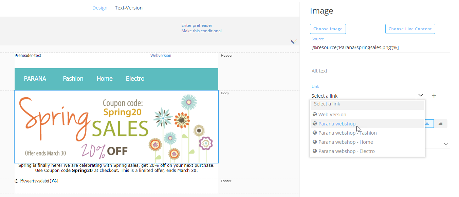Choose Parana webshop link option
Screen dimensions: 459x197
pos(337,124)
